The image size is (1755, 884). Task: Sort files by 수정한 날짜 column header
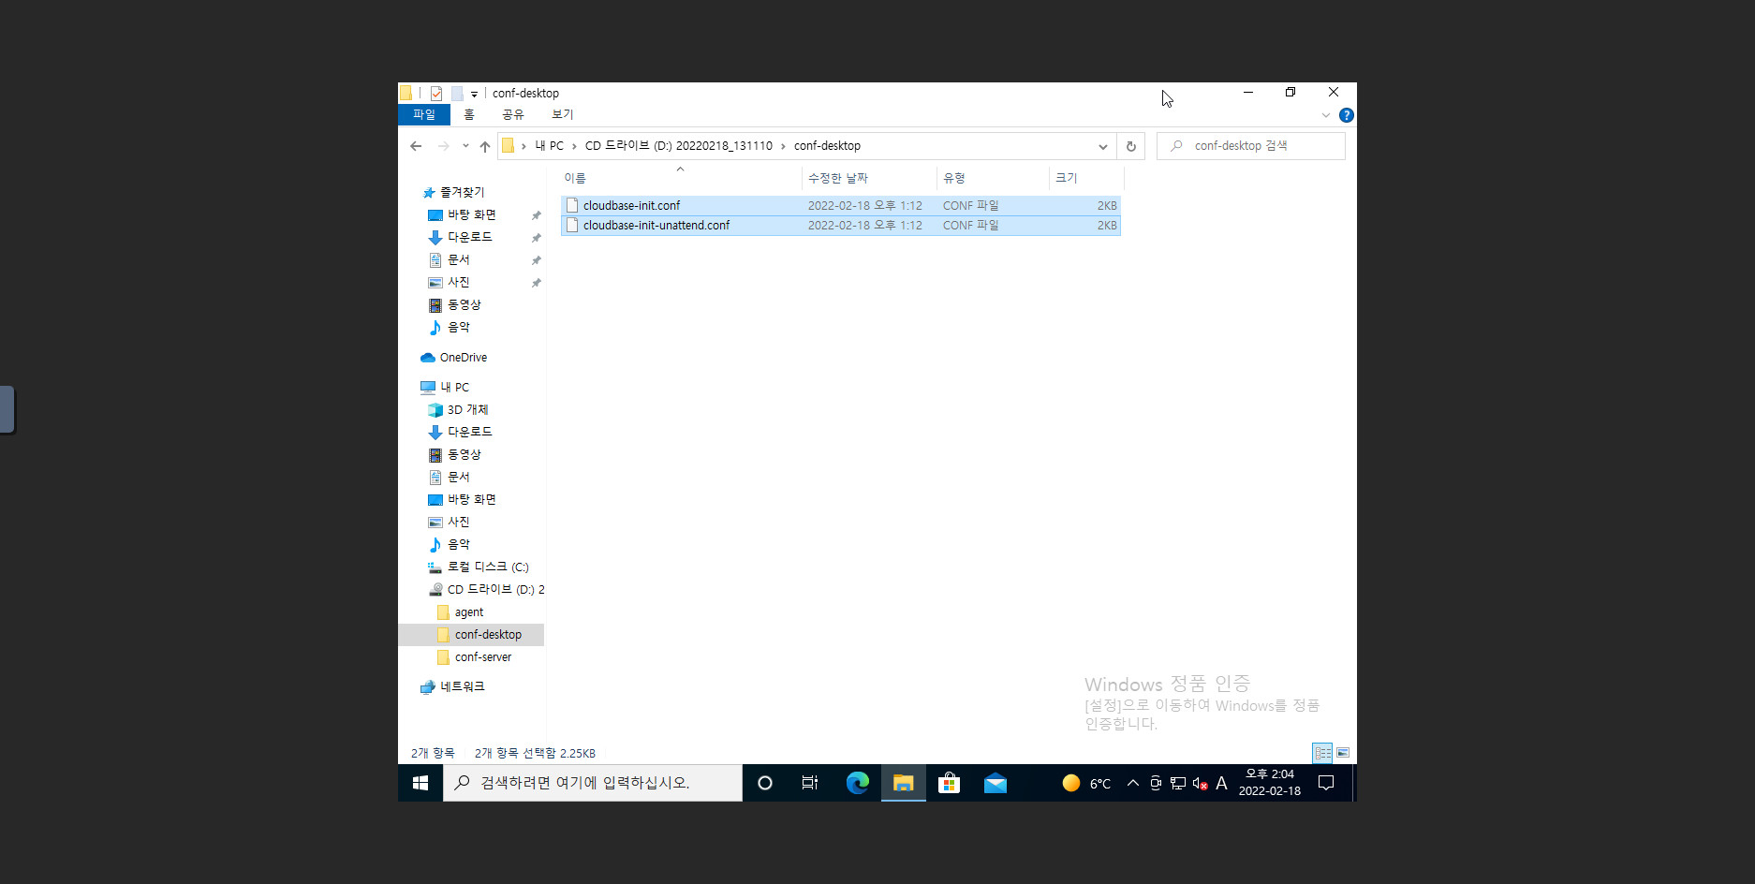[869, 178]
